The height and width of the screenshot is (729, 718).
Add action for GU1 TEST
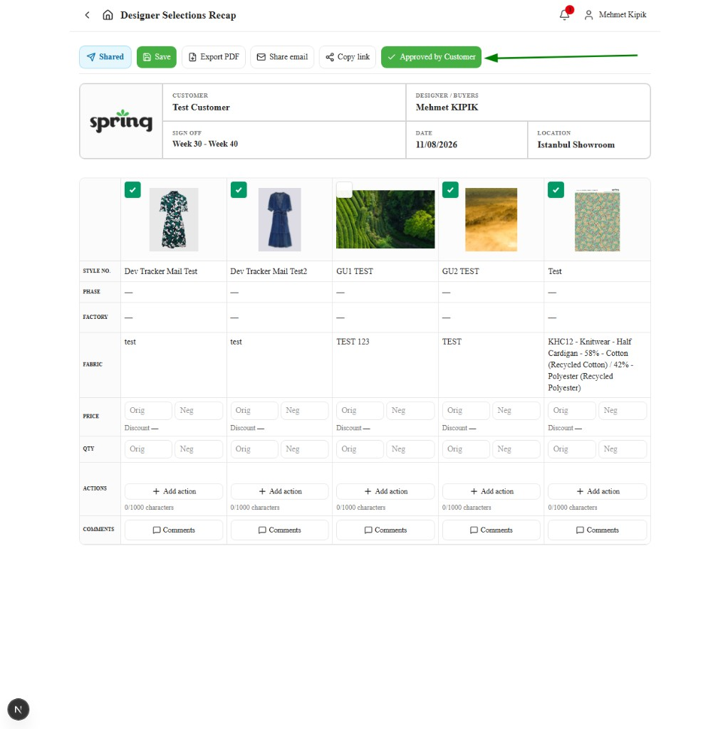tap(385, 491)
